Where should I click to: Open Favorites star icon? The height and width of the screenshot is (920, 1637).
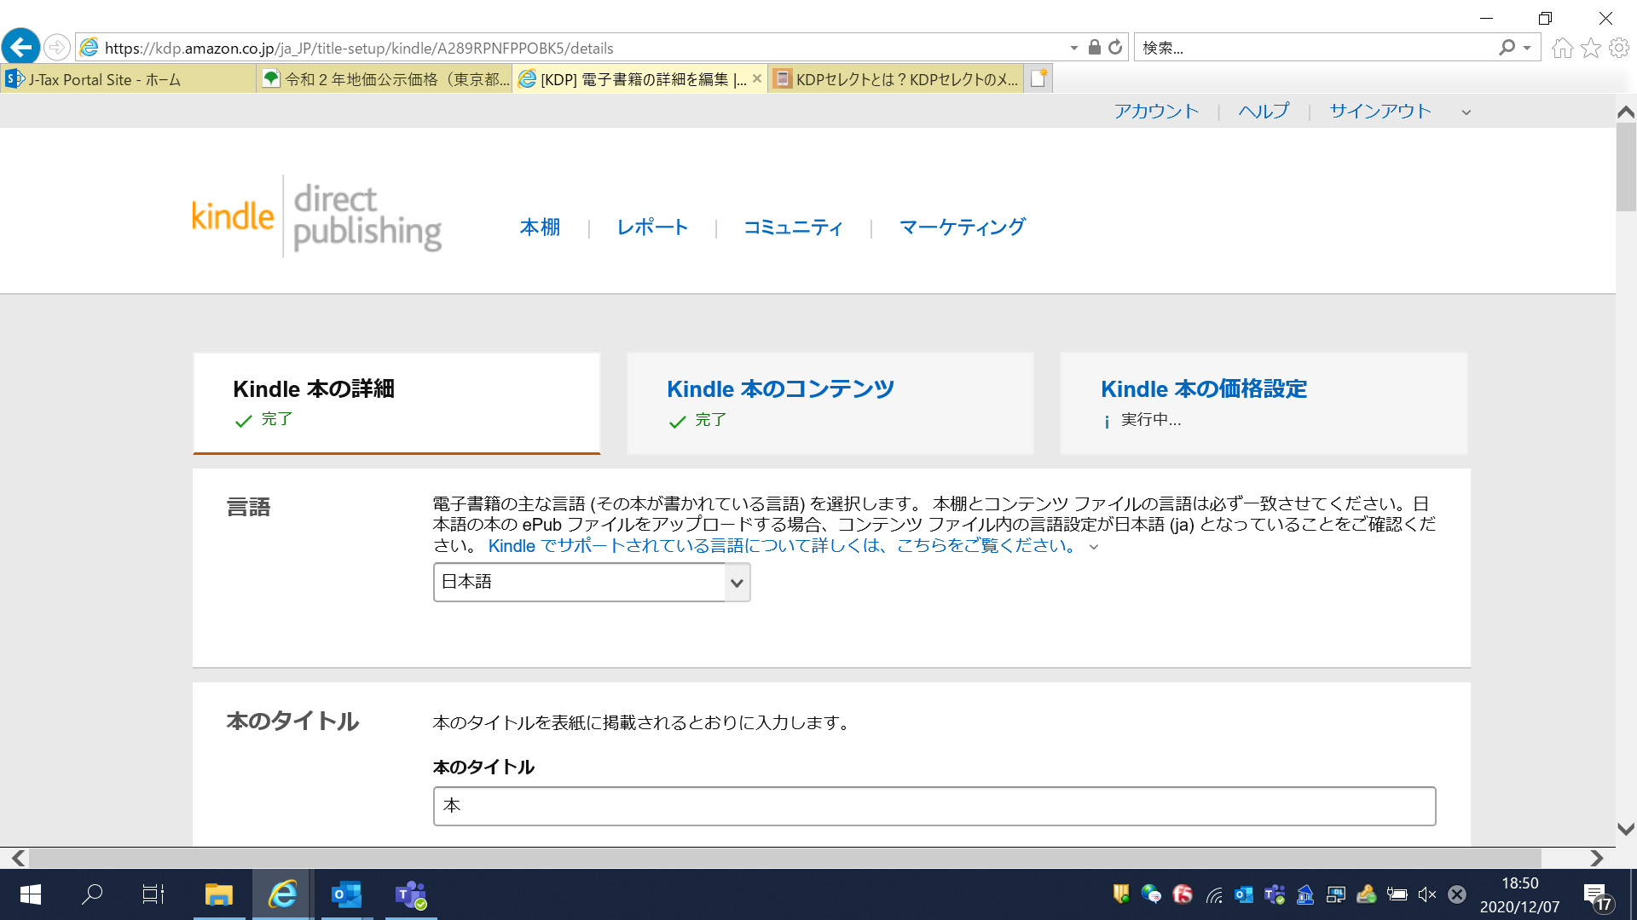[x=1591, y=48]
